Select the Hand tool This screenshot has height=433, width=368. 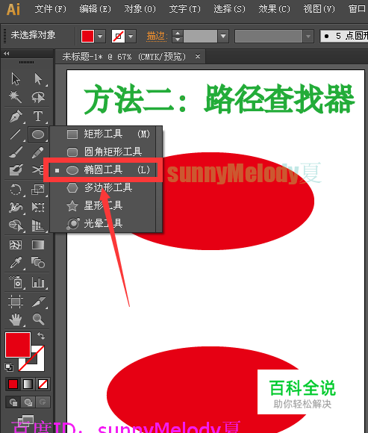click(16, 320)
